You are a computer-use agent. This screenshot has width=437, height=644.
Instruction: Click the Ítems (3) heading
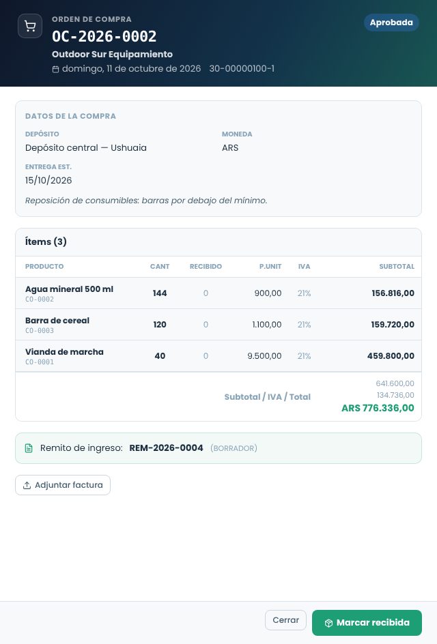[x=46, y=241]
